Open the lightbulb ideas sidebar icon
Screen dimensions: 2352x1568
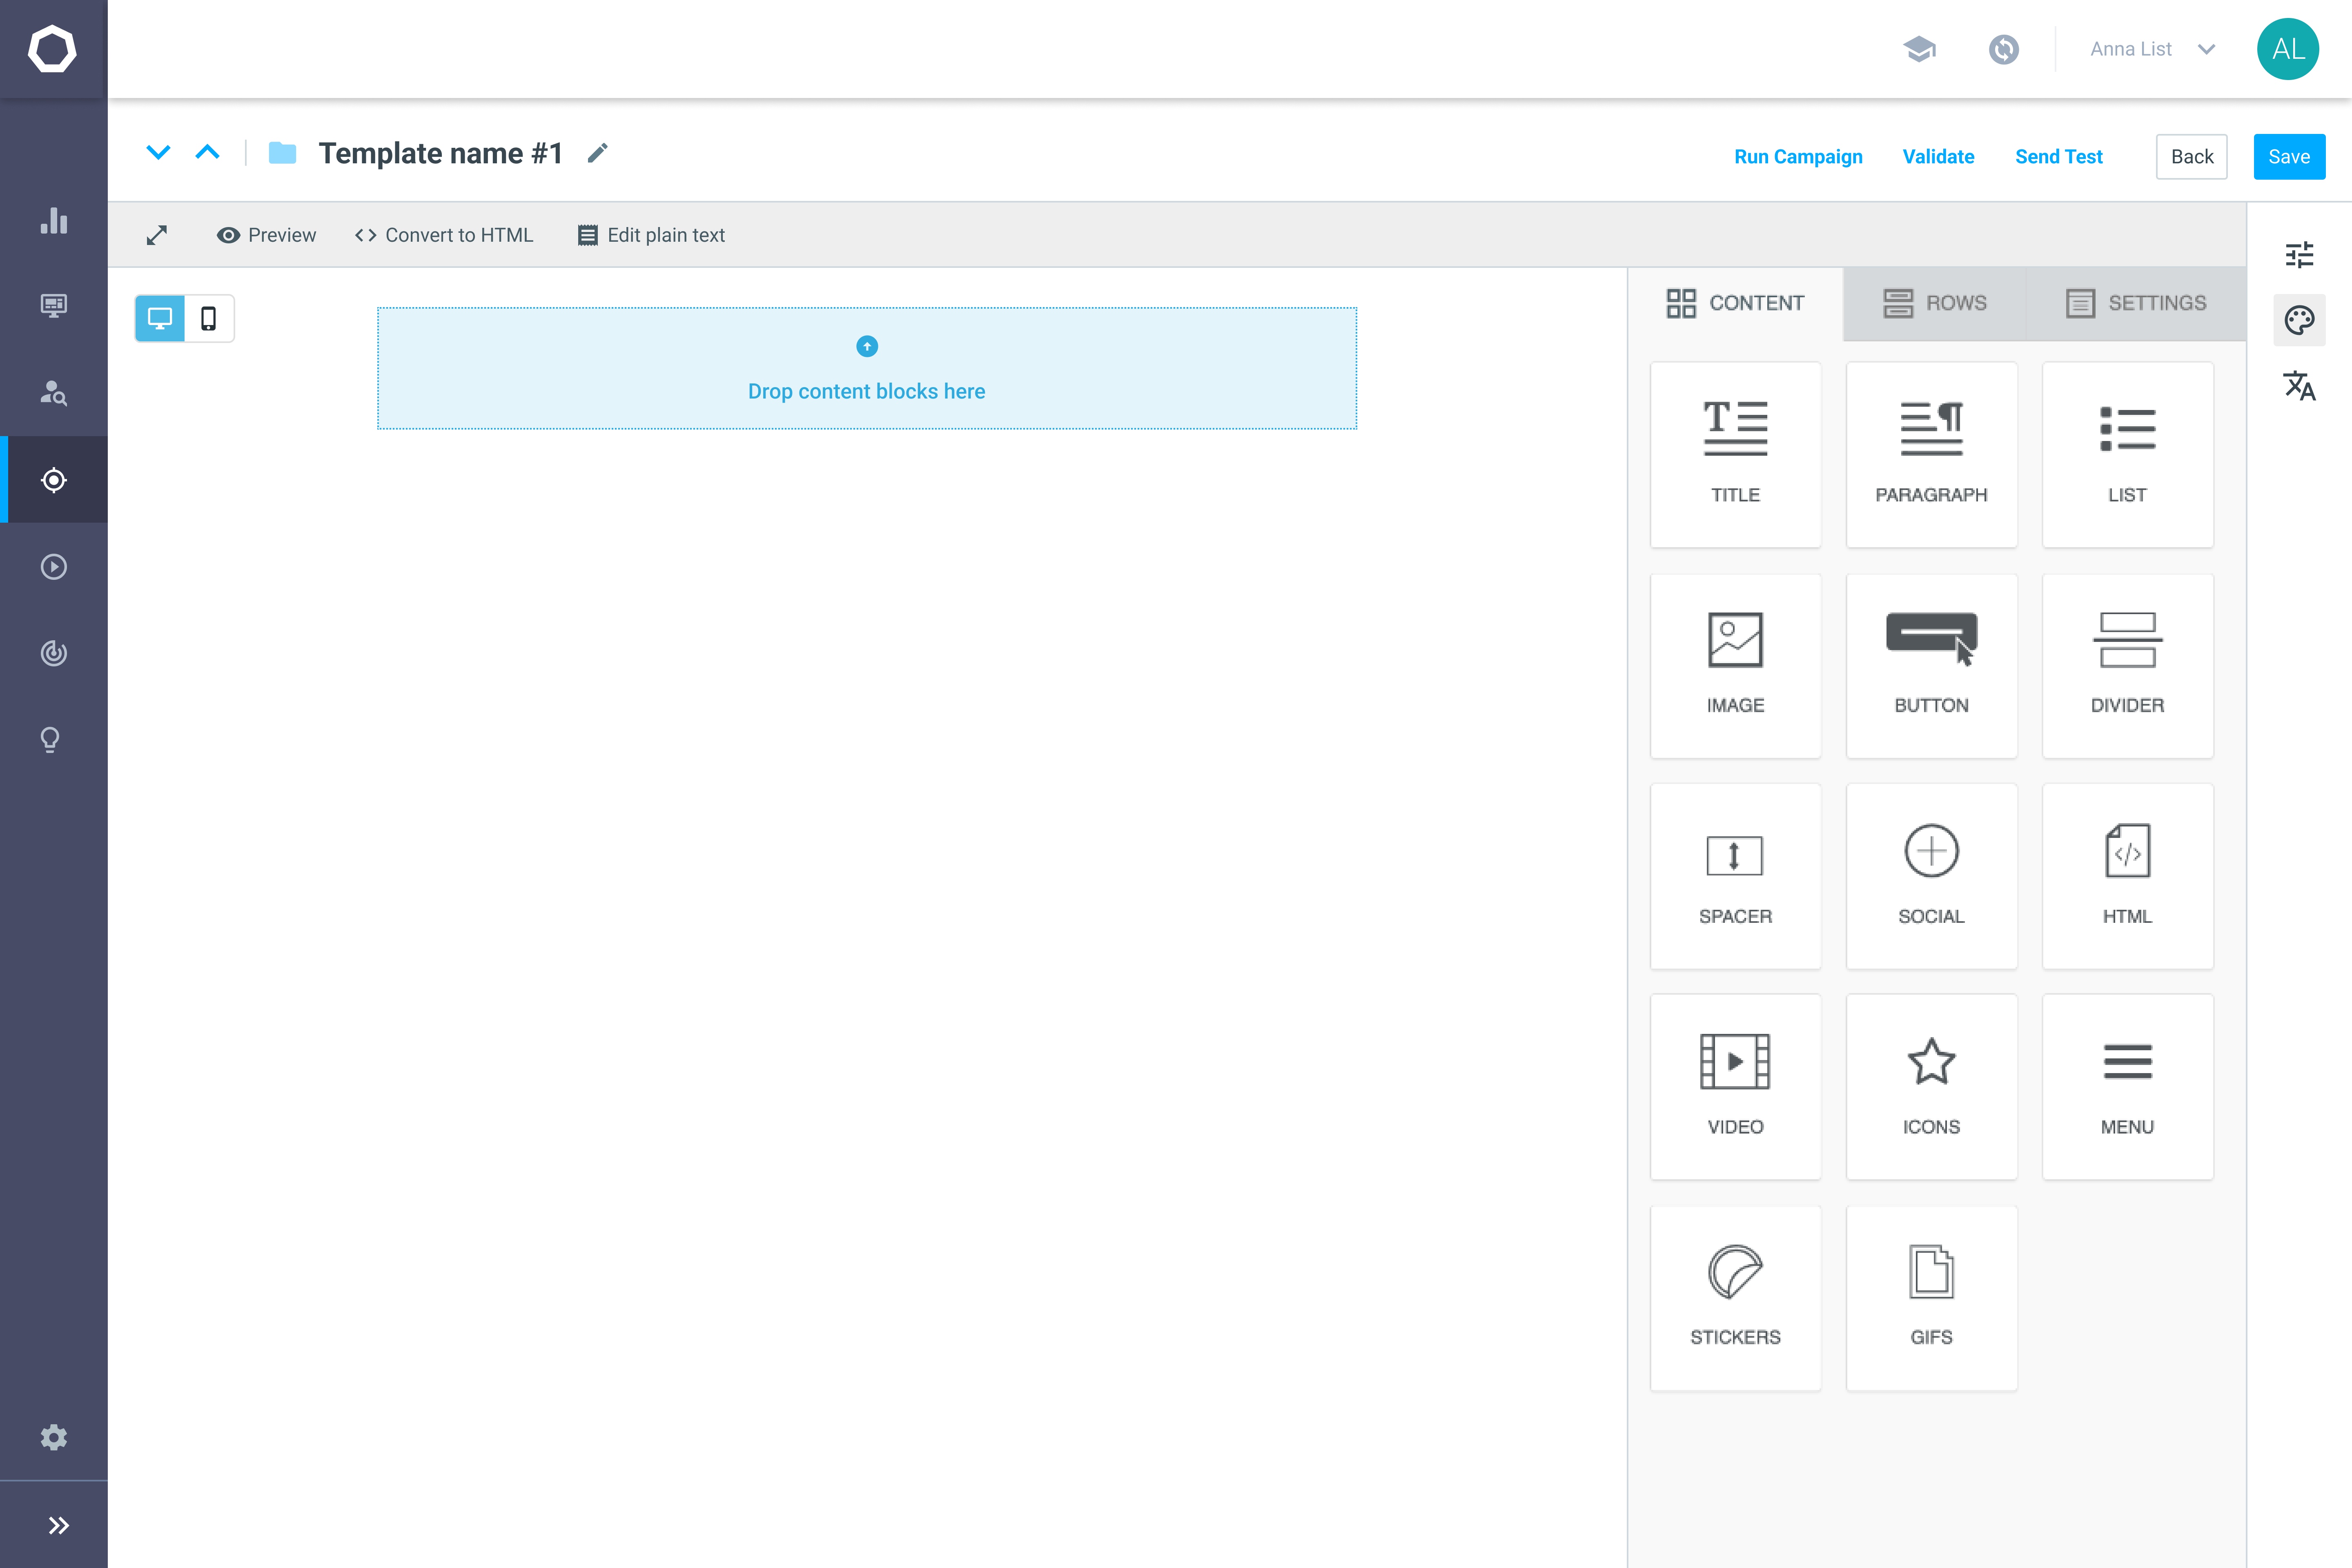tap(50, 740)
